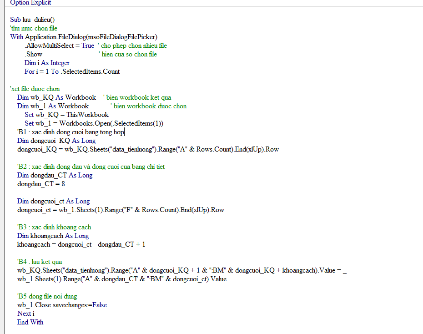The image size is (423, 334).
Task: Click the 'Next i' line
Action: [x=25, y=313]
